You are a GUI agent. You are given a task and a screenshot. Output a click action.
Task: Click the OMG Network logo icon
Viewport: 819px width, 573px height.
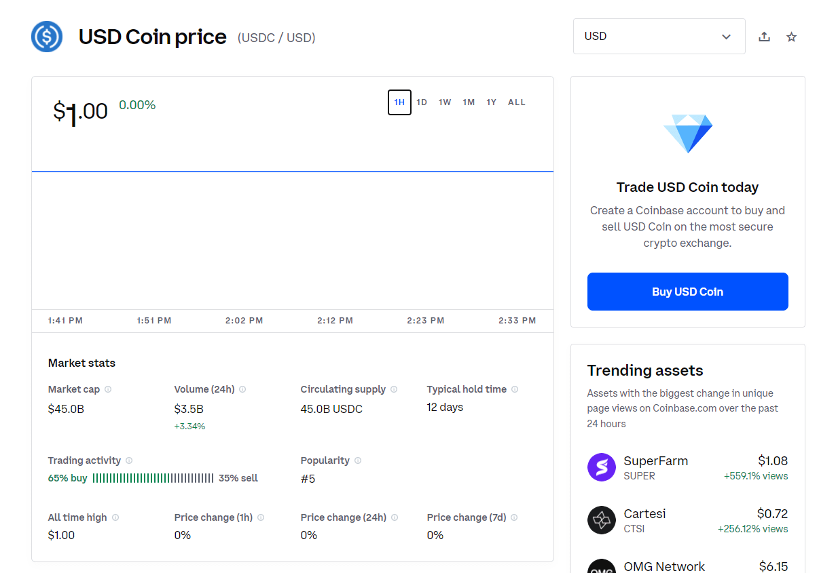tap(602, 567)
